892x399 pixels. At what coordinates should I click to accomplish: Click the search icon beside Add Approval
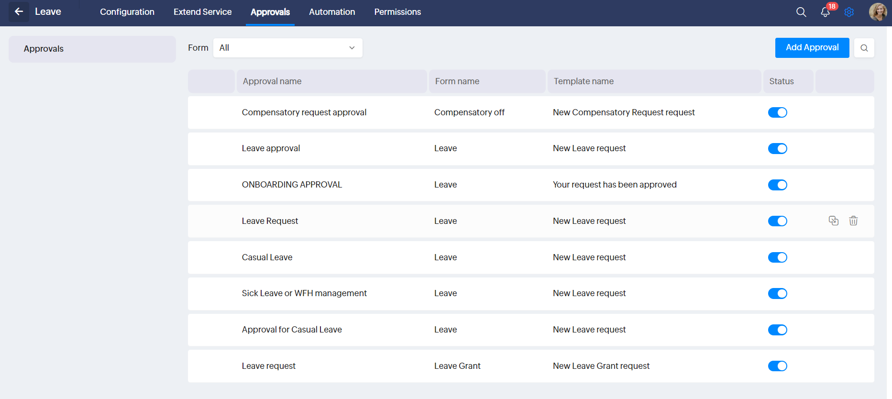coord(864,48)
